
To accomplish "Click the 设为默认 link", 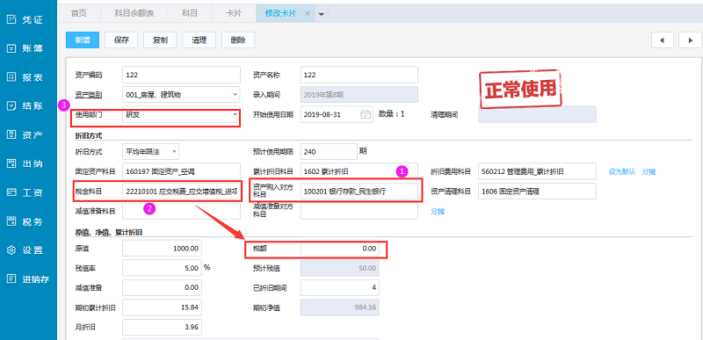I will 622,171.
